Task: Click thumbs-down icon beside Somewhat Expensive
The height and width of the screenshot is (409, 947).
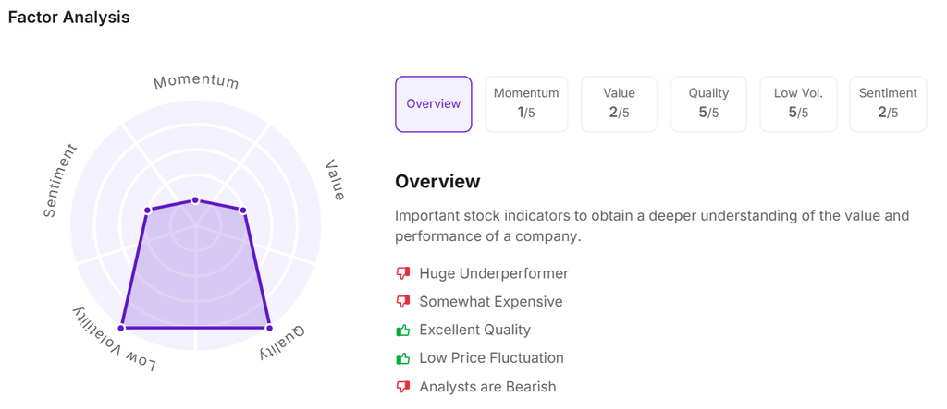Action: point(402,302)
